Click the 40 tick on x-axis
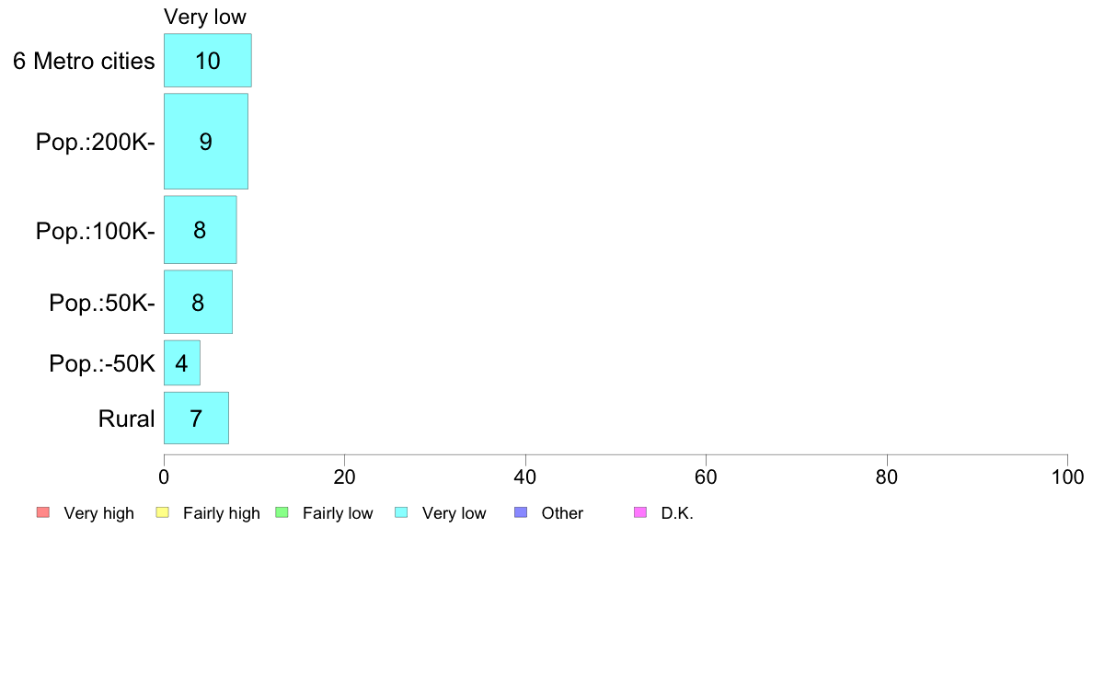 (x=525, y=476)
